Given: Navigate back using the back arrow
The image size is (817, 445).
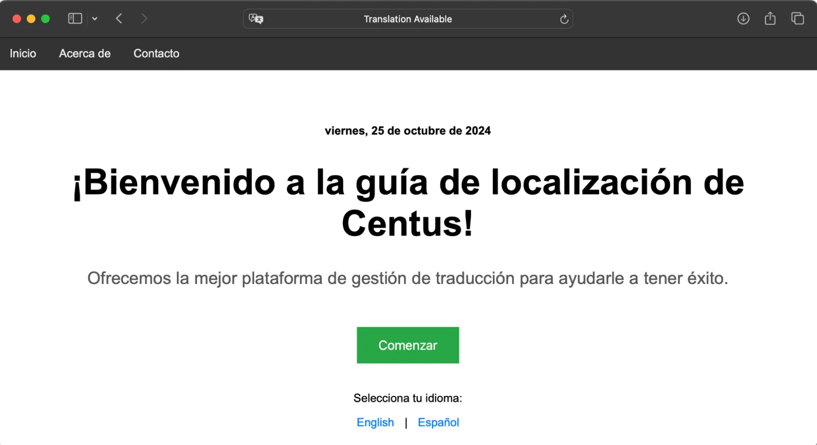Looking at the screenshot, I should [x=119, y=18].
